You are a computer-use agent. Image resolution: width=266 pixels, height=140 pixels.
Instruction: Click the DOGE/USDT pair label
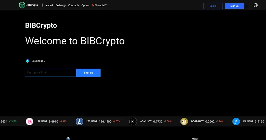pyautogui.click(x=197, y=121)
